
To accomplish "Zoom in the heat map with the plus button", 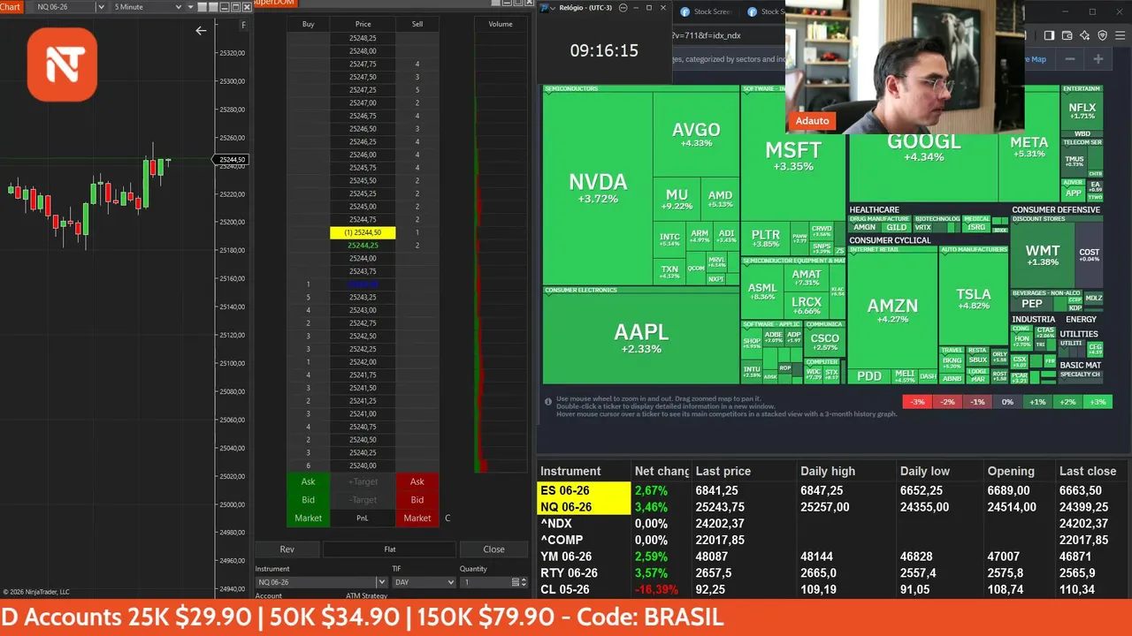I will (x=1098, y=59).
